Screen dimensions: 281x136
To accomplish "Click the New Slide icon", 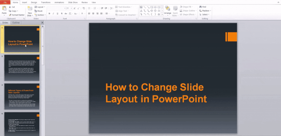I will click(x=30, y=9).
